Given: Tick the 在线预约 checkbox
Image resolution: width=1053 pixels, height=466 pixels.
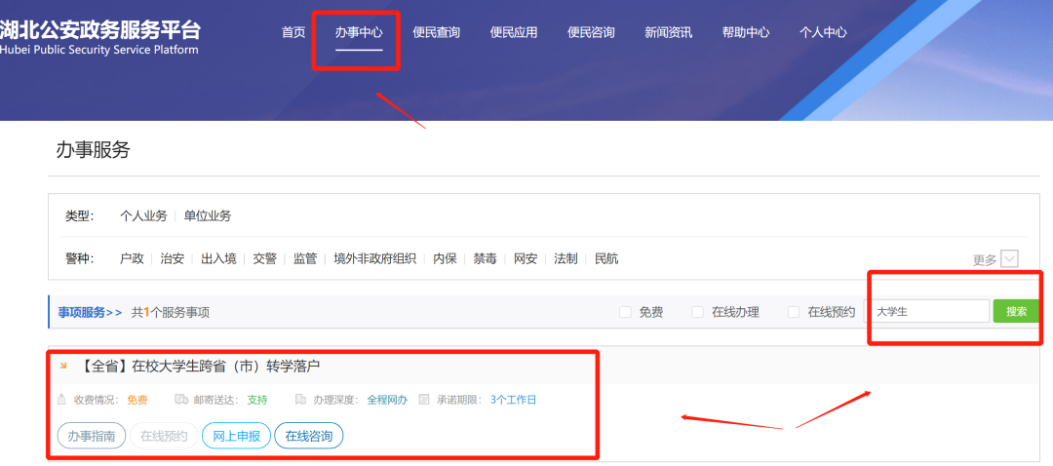Looking at the screenshot, I should [794, 312].
